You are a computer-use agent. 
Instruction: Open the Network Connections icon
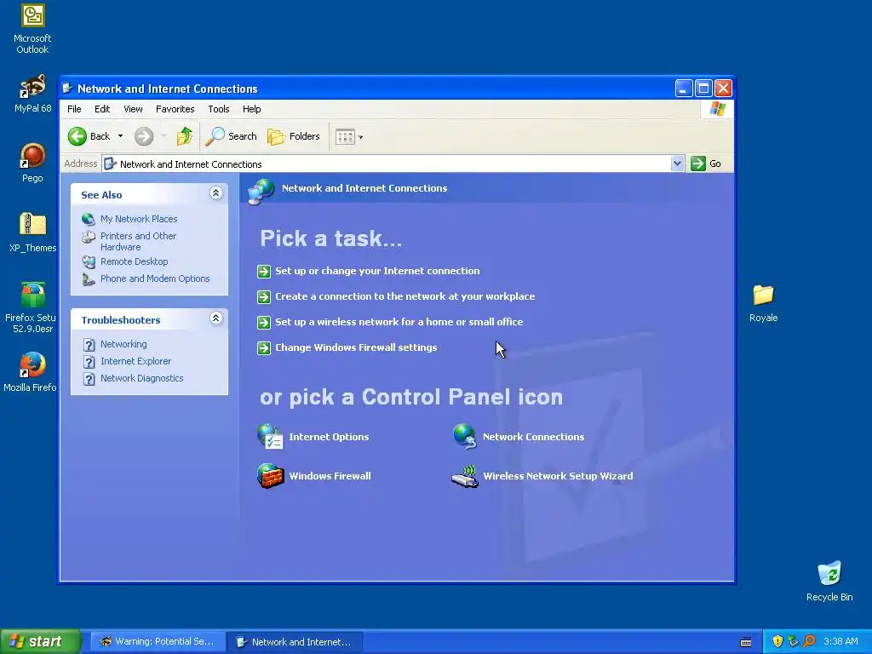coord(464,437)
